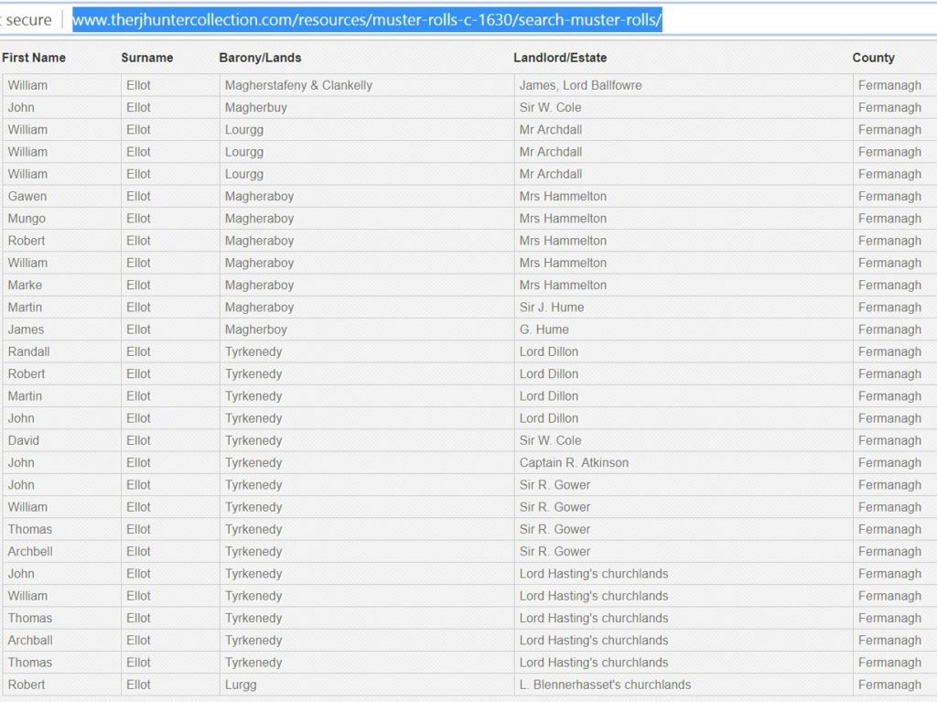Select 'Fermanagh' in the Captain R. Atkinson row
The image size is (937, 702).
click(x=889, y=462)
